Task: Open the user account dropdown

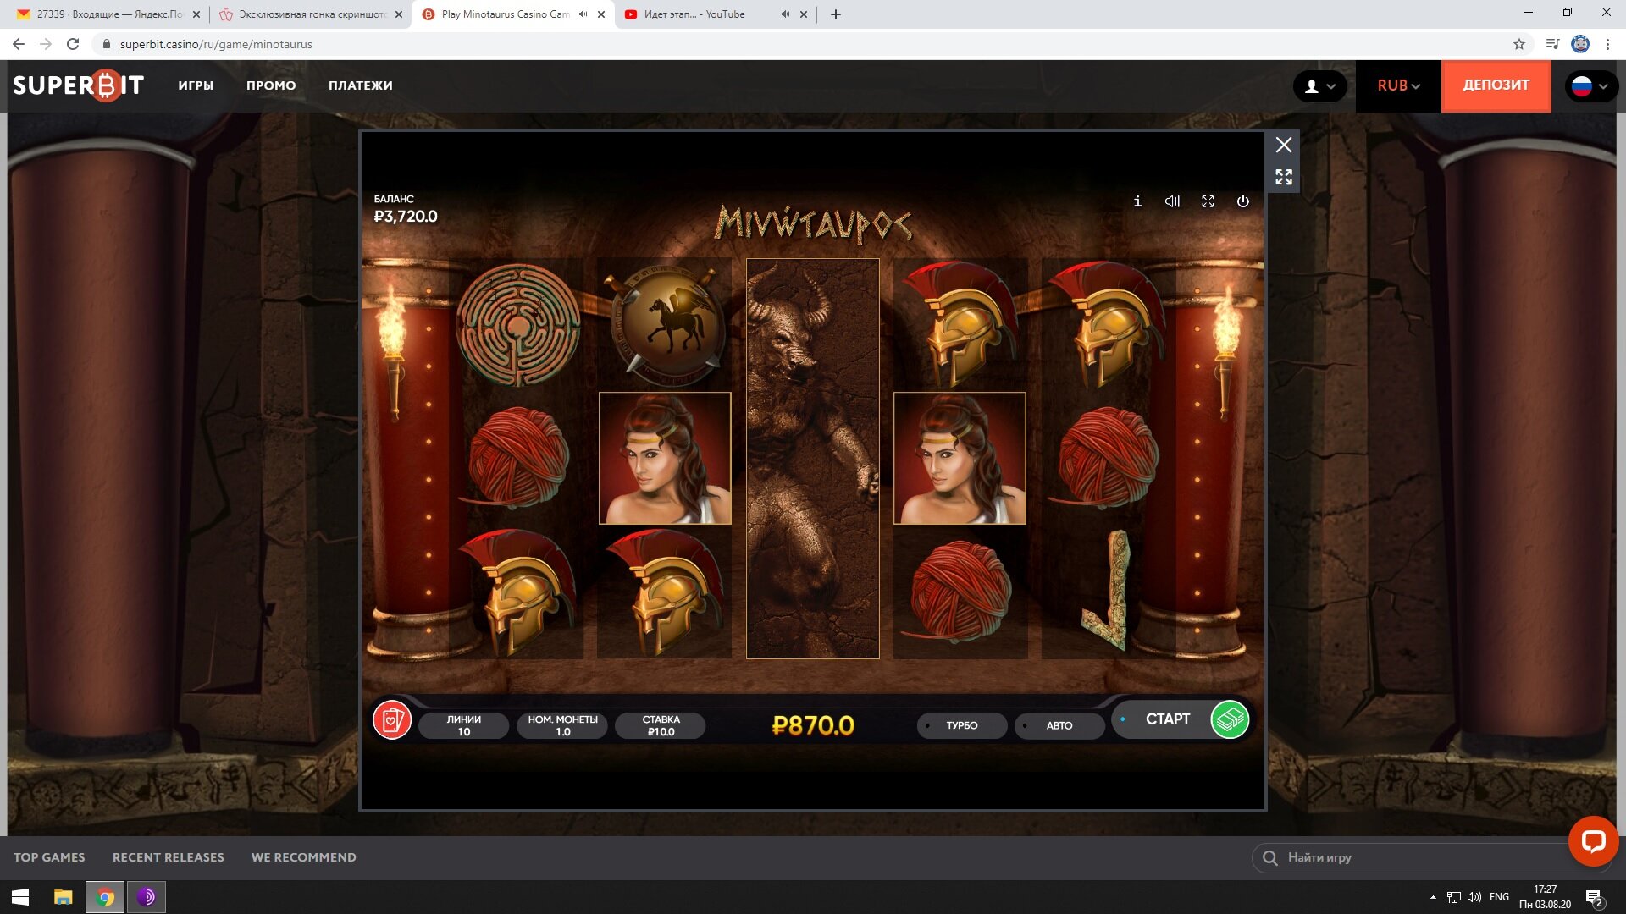Action: point(1319,86)
